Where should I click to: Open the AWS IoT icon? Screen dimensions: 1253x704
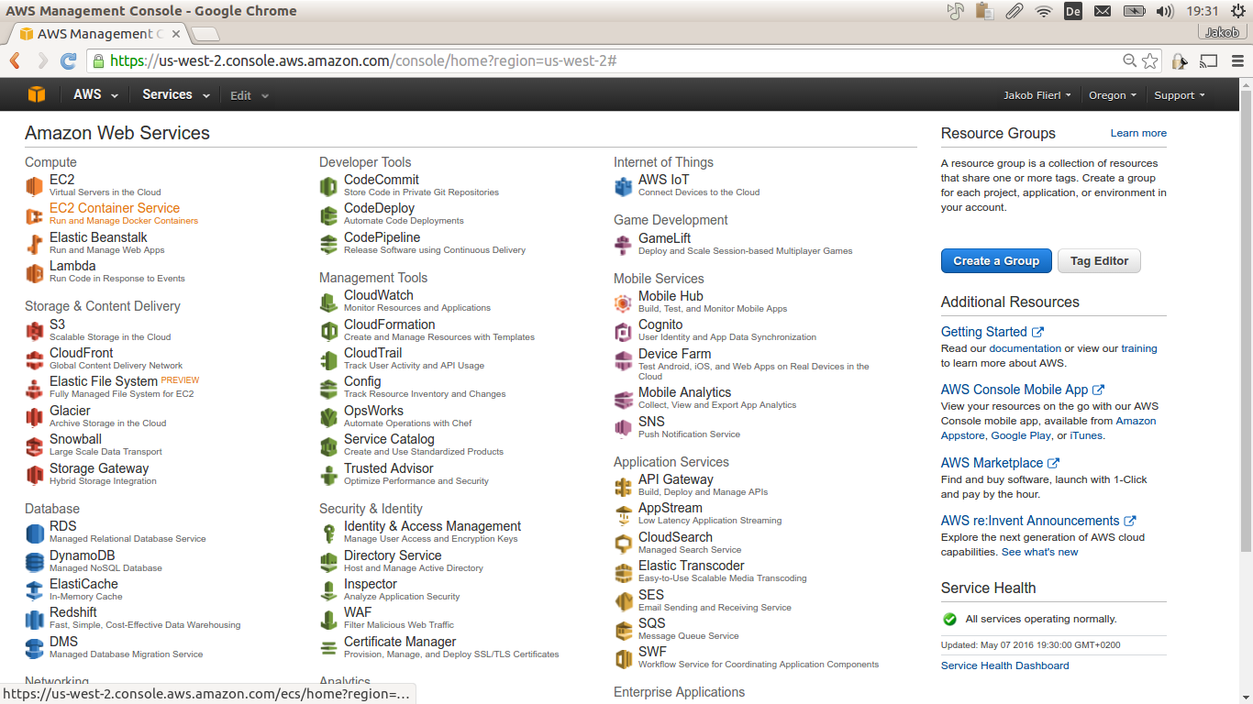click(x=623, y=186)
